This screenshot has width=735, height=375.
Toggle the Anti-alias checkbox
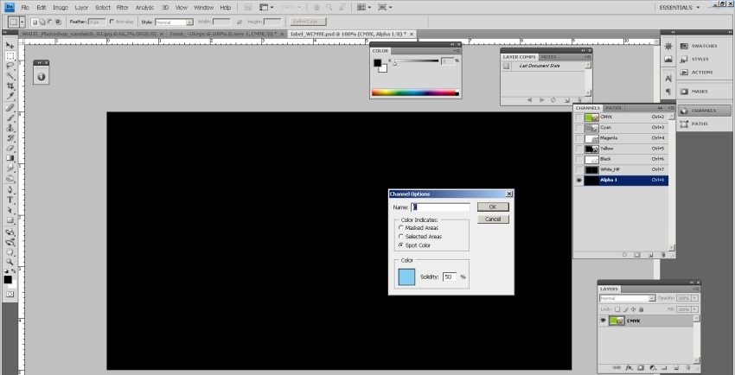112,22
